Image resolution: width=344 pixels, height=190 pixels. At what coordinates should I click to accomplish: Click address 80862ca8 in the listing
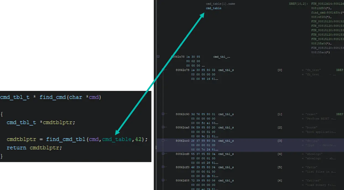pos(183,128)
